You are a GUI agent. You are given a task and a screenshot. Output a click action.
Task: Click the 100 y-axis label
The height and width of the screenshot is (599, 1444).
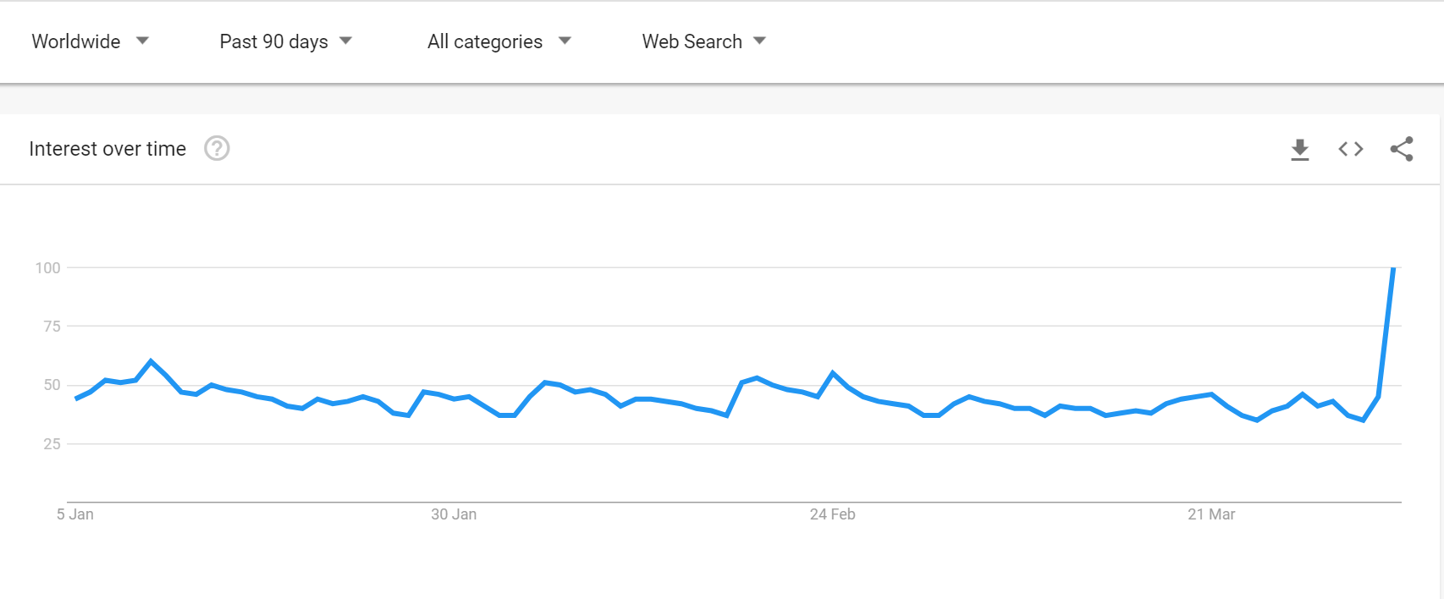47,268
